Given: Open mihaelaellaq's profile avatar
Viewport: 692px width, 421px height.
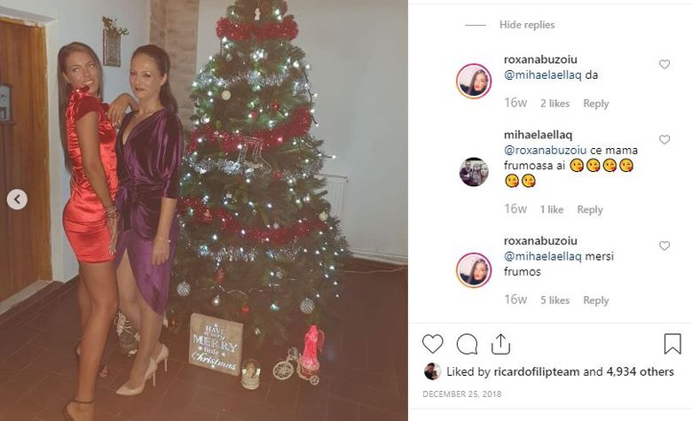Looking at the screenshot, I should coord(474,172).
